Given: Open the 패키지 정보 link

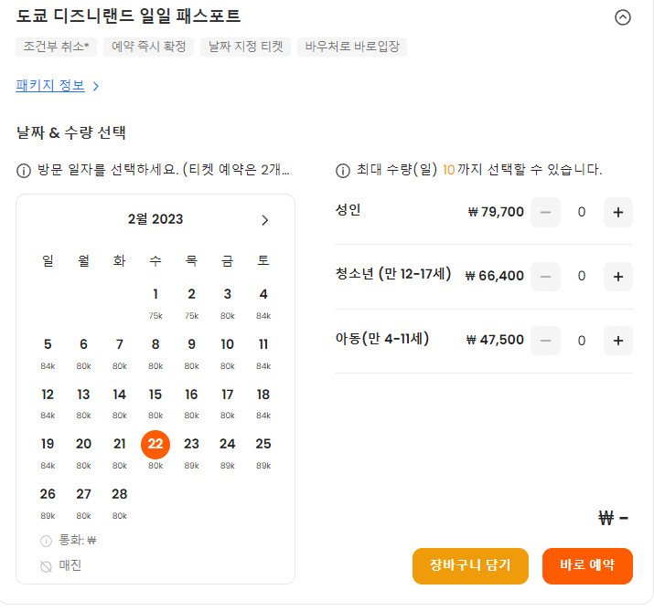Looking at the screenshot, I should pos(50,86).
